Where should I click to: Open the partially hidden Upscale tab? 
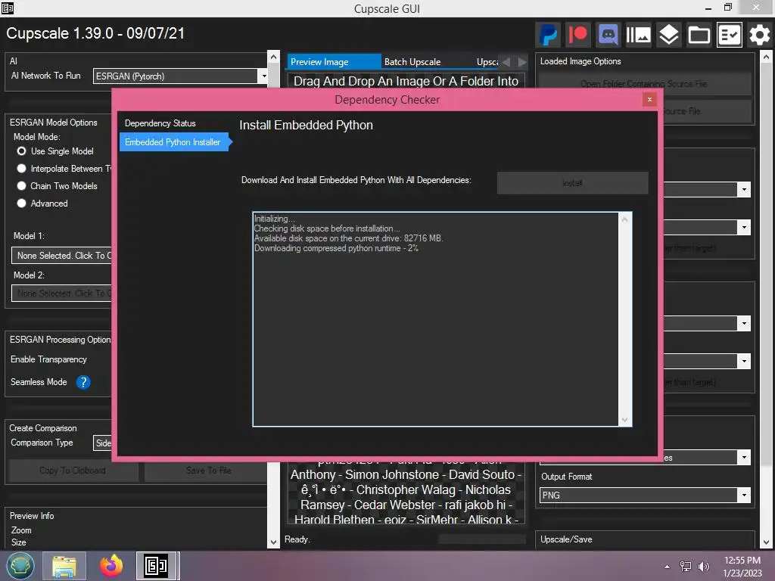click(487, 62)
